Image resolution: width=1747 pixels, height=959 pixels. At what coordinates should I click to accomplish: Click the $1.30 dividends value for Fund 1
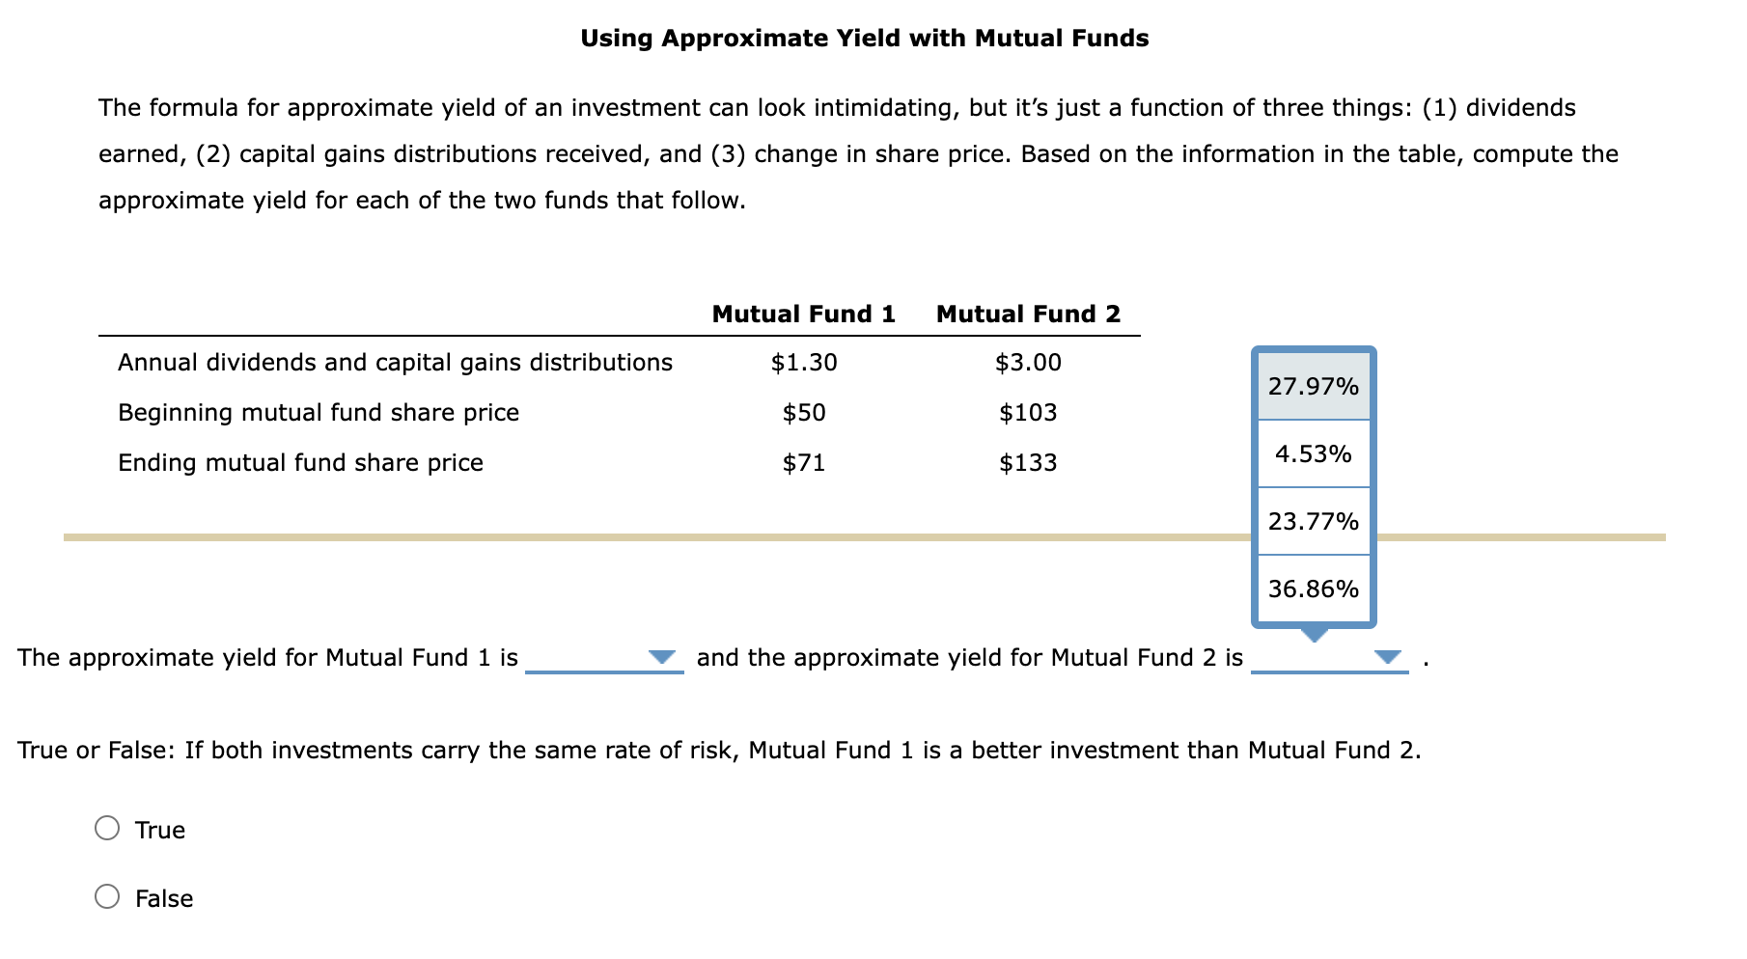(804, 363)
